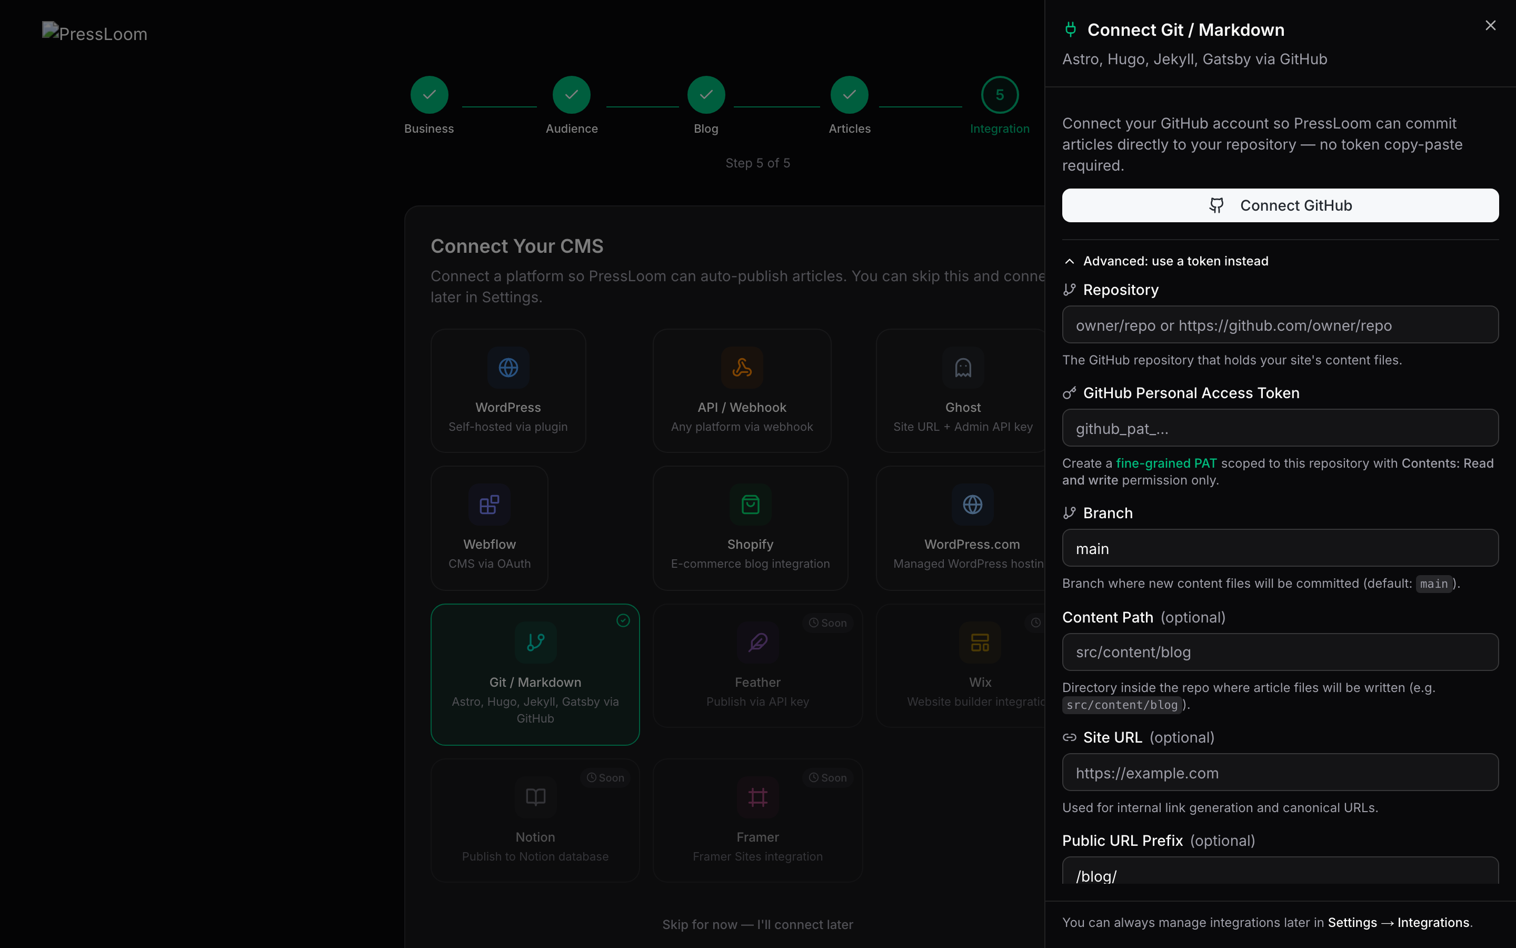
Task: Select the Site URL + Admin API key text
Action: [x=963, y=427]
